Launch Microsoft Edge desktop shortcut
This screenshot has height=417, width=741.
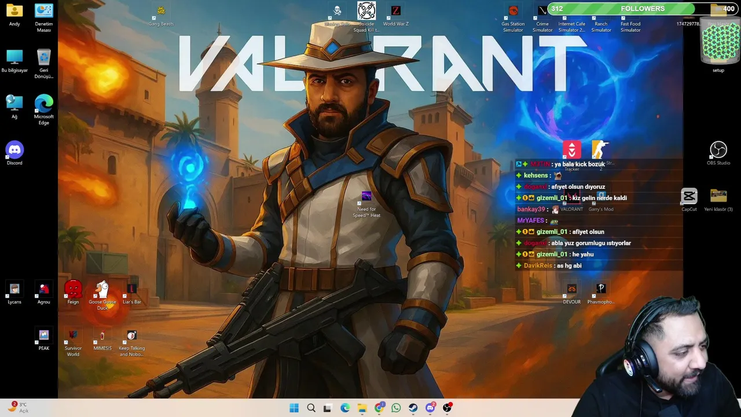coord(43,103)
